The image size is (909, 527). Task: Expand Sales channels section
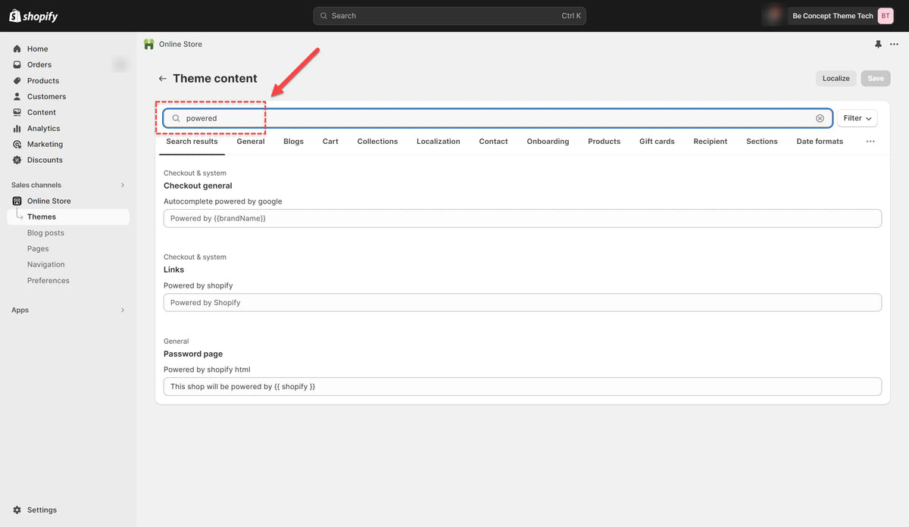click(x=123, y=185)
